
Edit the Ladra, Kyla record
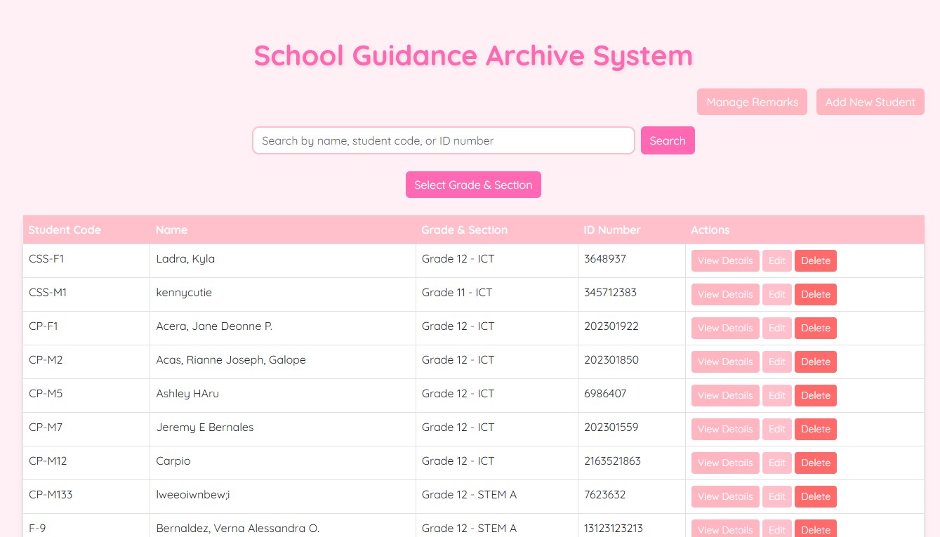[777, 260]
